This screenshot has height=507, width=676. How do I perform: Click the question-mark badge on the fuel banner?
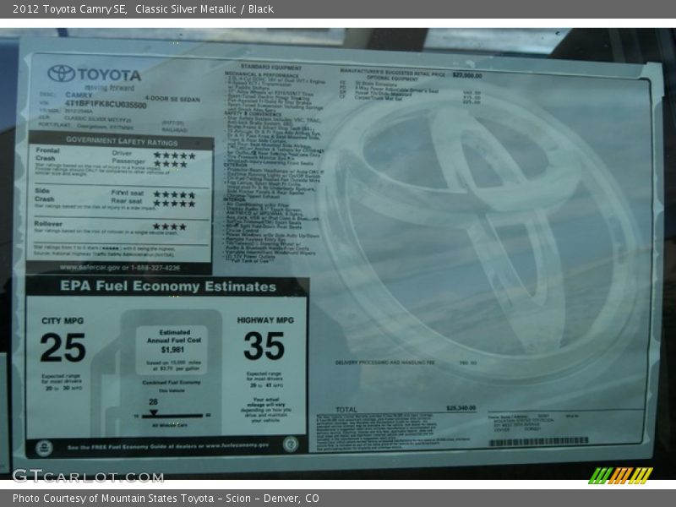click(292, 444)
